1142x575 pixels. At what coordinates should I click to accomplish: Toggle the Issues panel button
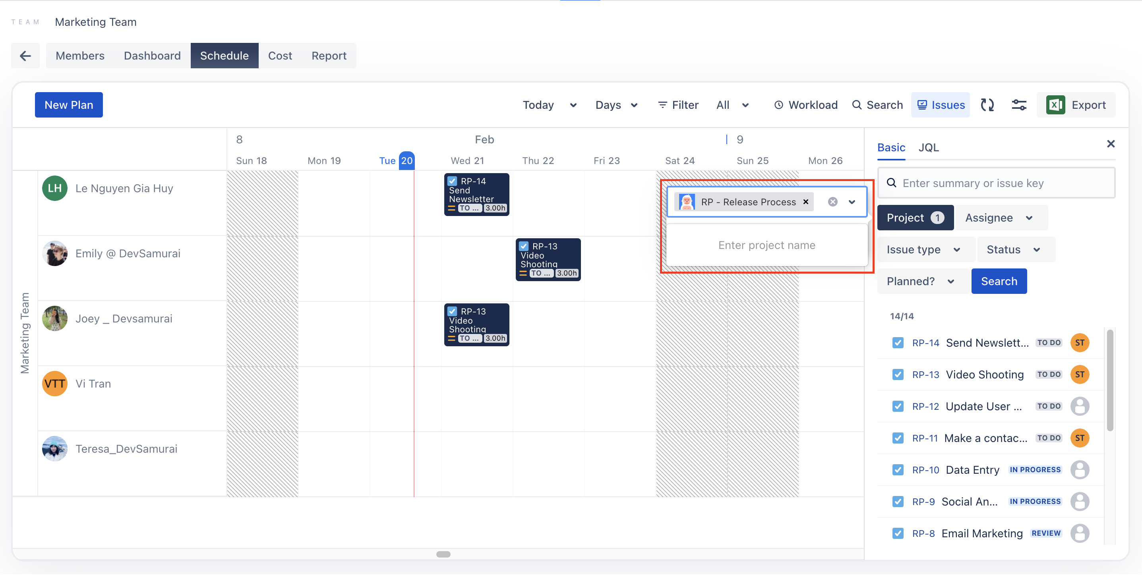[x=940, y=105]
